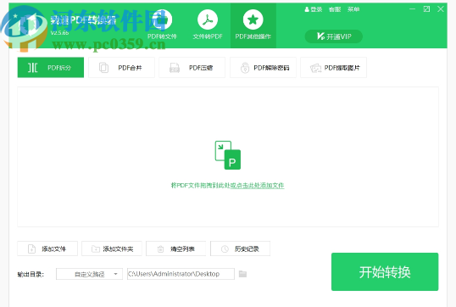The image size is (456, 307).
Task: Click the 登录 login user icon
Action: pyautogui.click(x=307, y=9)
